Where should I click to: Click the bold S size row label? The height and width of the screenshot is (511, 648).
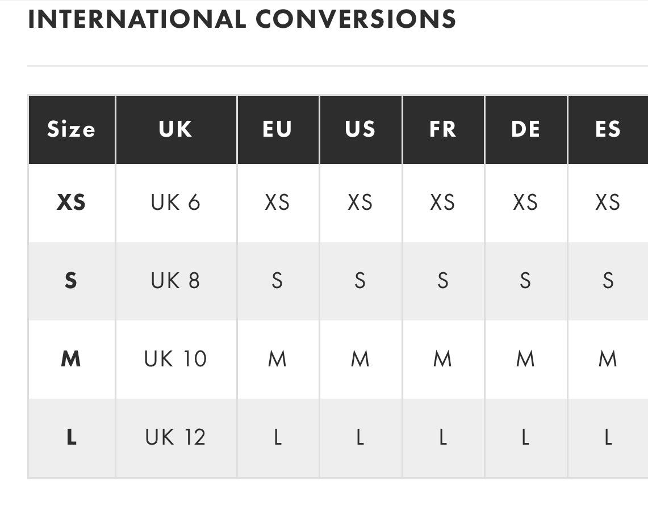(71, 281)
